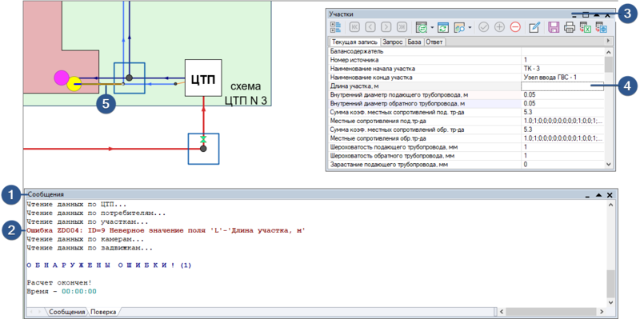
Task: Click the ЦТП block on the scheme
Action: tap(203, 78)
